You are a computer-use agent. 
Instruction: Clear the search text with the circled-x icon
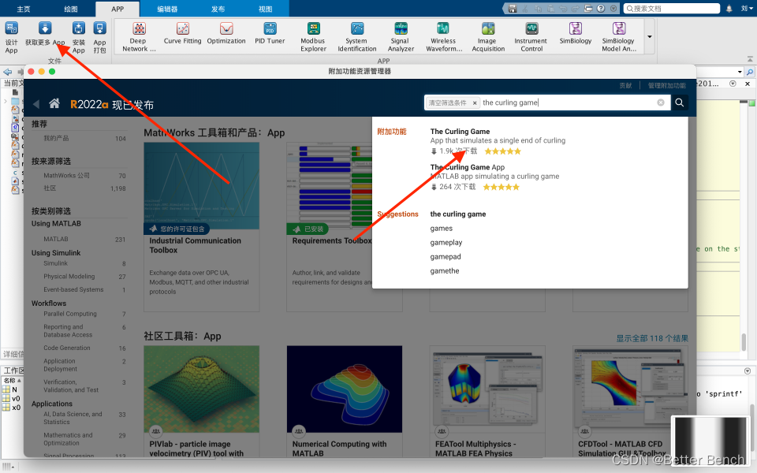coord(661,102)
